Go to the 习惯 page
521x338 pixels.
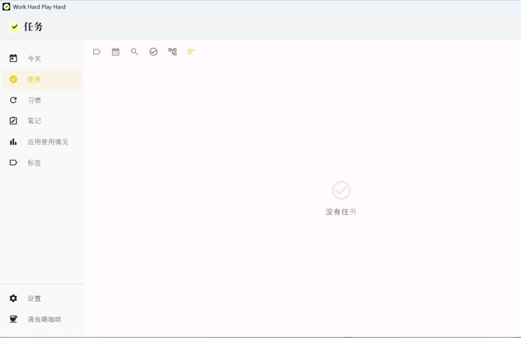pyautogui.click(x=42, y=100)
